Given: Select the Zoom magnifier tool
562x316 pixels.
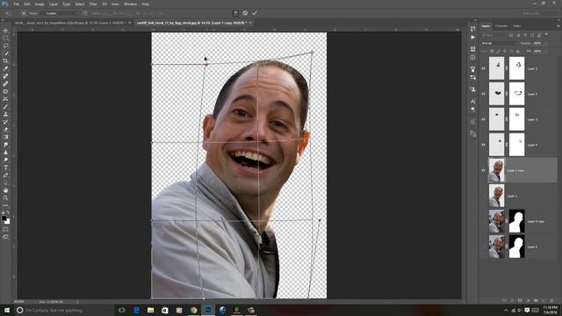Looking at the screenshot, I should [x=5, y=197].
